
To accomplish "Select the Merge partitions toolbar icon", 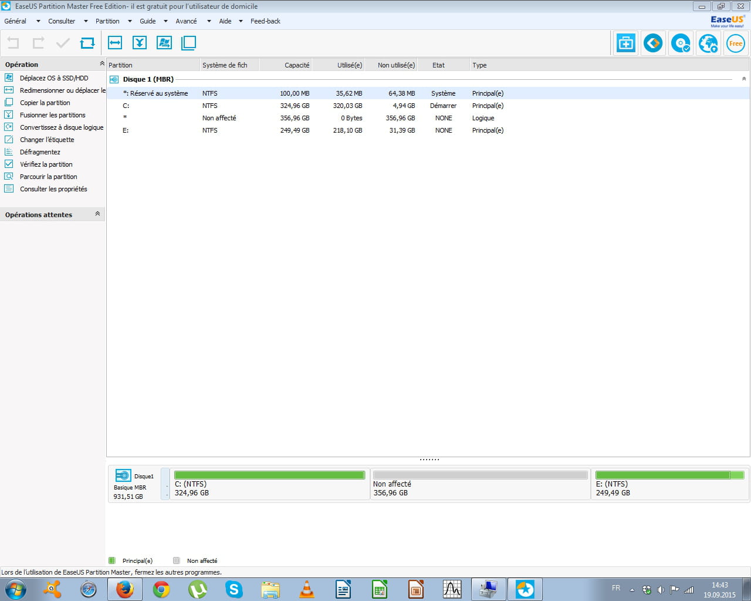I will (x=140, y=43).
